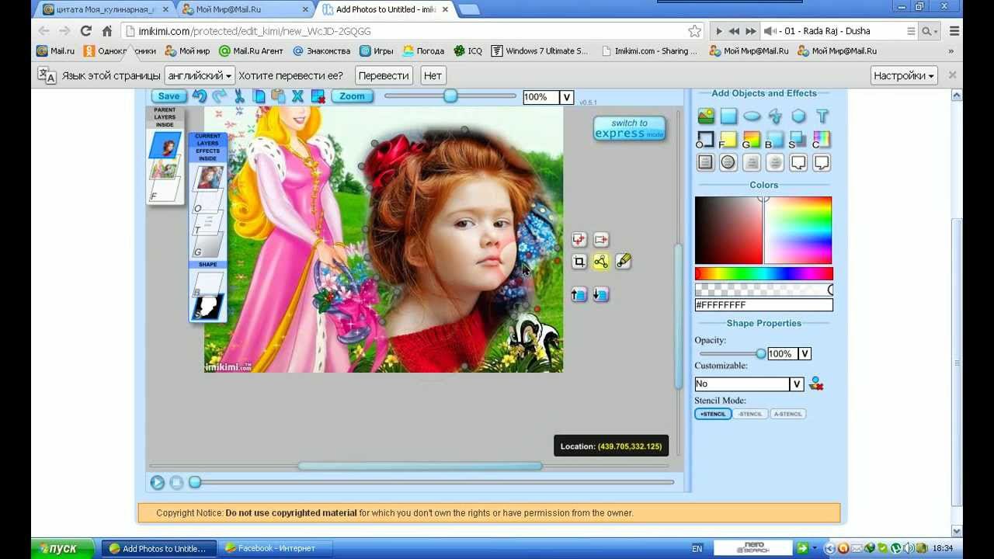Adjust the Opacity slider handle
Viewport: 994px width, 559px height.
(761, 354)
